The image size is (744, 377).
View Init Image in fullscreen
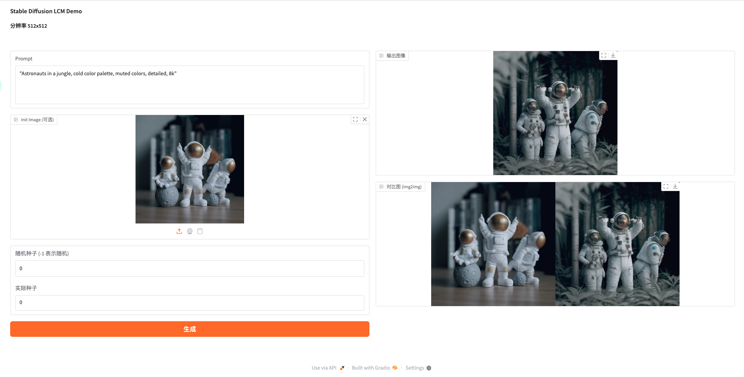(355, 119)
